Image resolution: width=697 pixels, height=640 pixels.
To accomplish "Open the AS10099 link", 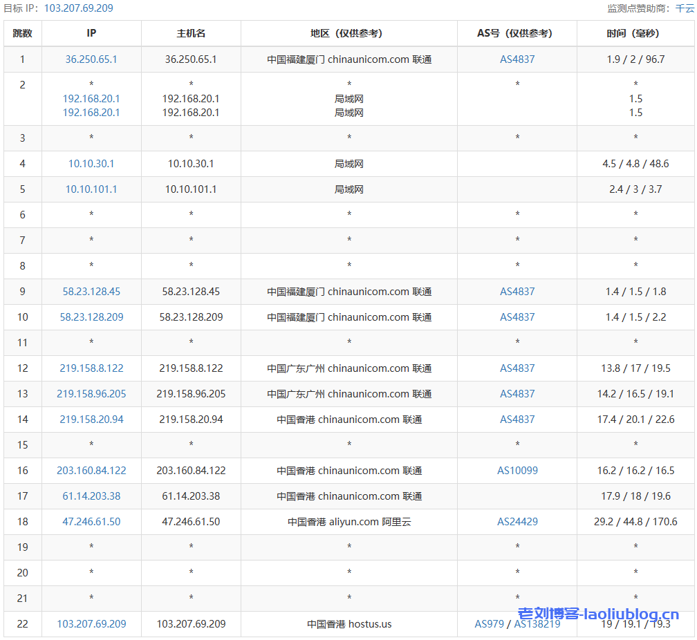I will pyautogui.click(x=517, y=471).
